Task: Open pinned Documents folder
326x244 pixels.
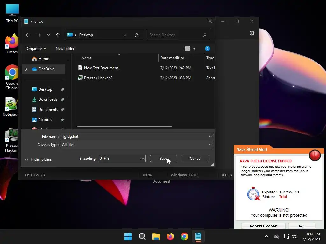Action: click(48, 110)
